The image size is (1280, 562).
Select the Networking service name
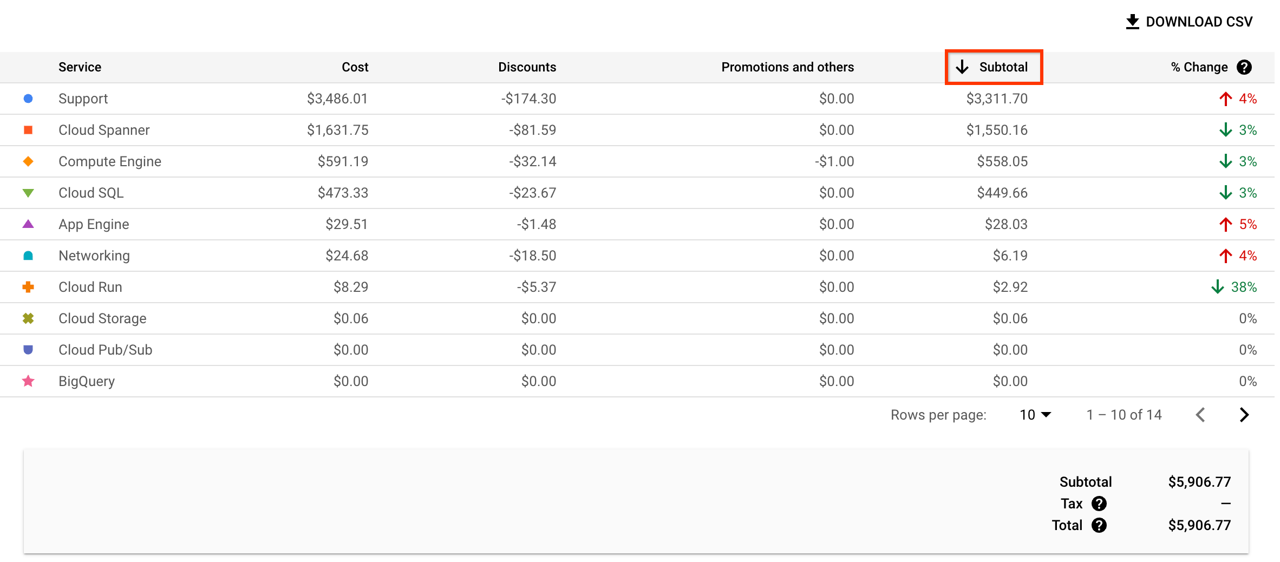94,256
